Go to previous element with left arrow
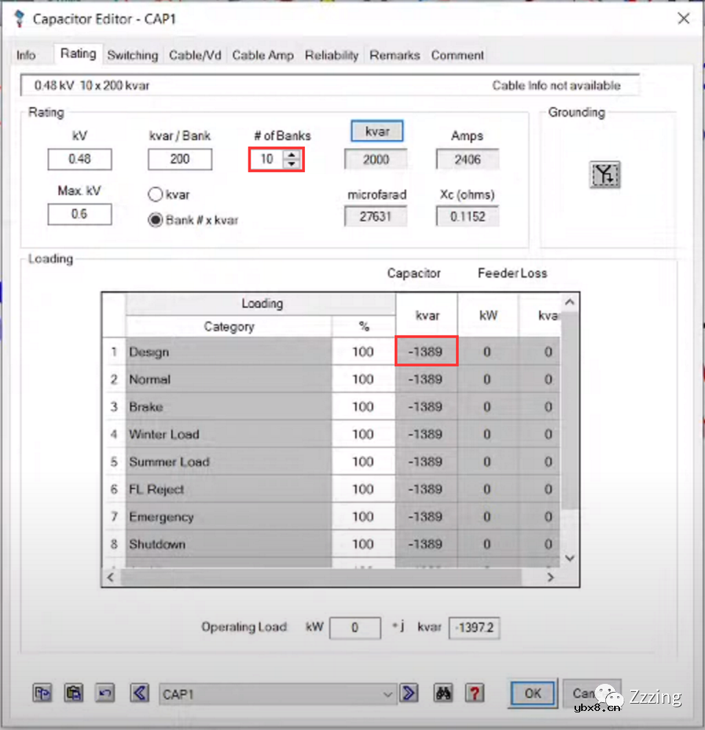This screenshot has width=705, height=730. click(x=140, y=693)
